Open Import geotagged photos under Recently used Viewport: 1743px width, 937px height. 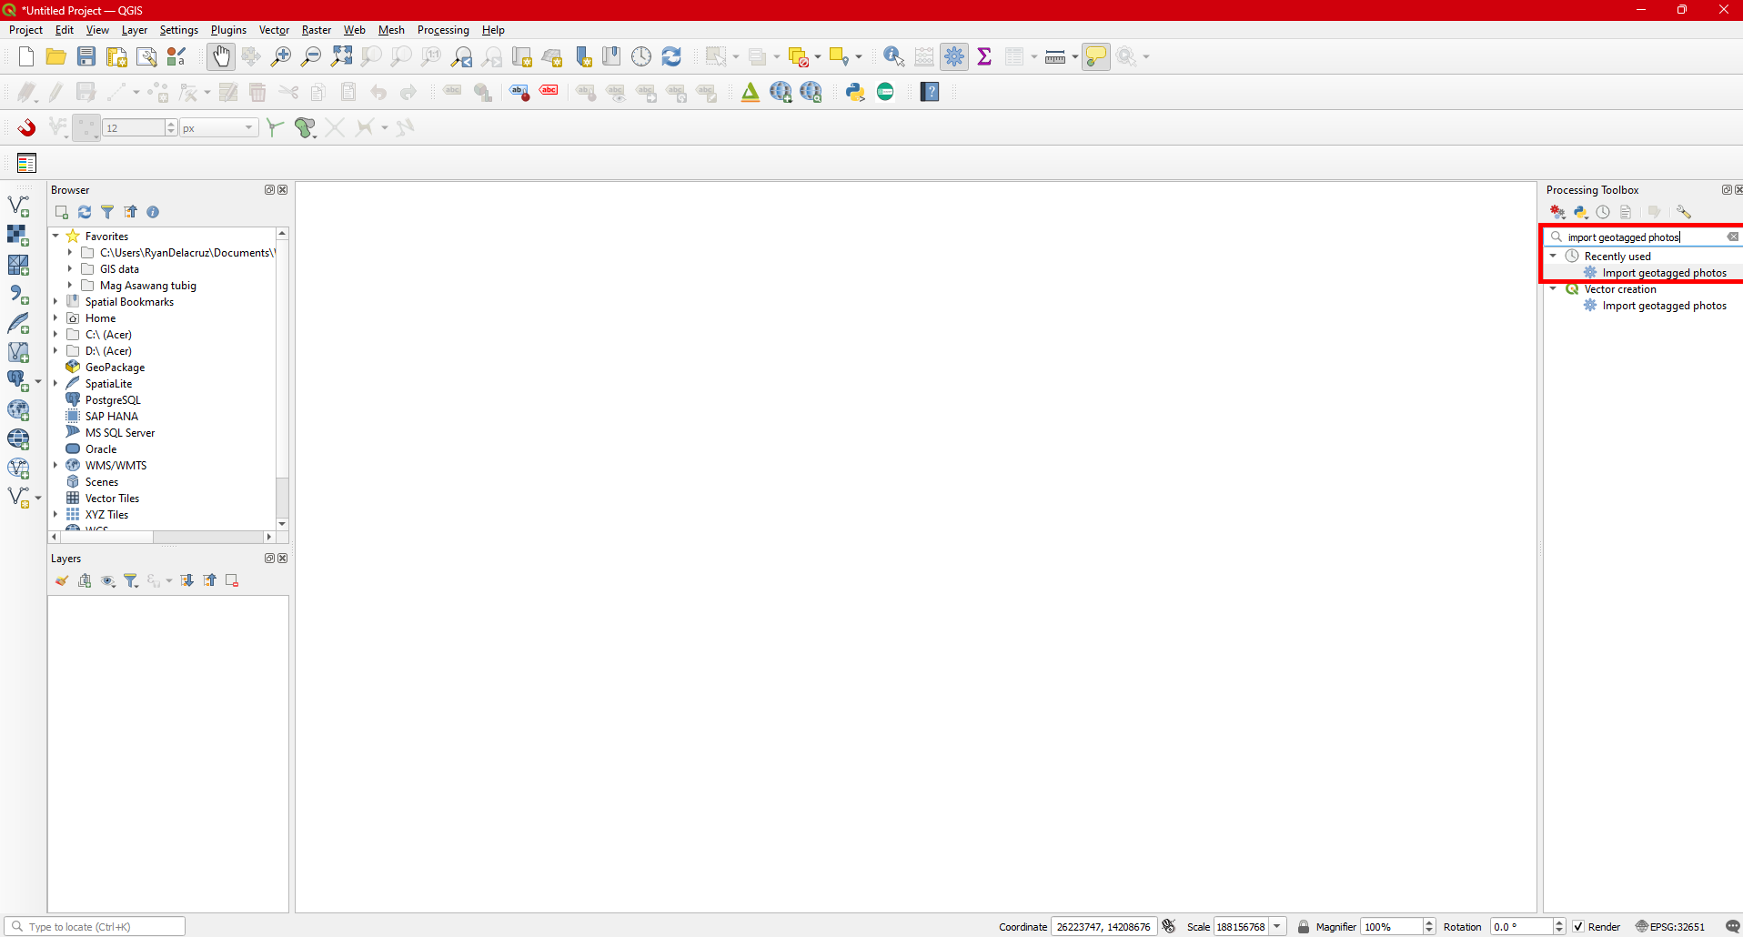coord(1664,273)
